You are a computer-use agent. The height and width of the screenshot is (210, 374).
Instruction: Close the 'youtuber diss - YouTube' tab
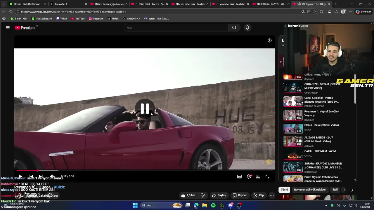tap(248, 4)
